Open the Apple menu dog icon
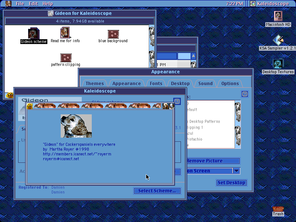The height and width of the screenshot is (222, 296). (8, 3)
